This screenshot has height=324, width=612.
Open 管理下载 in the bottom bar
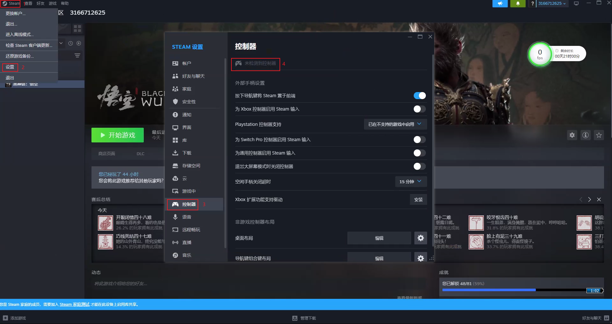304,318
